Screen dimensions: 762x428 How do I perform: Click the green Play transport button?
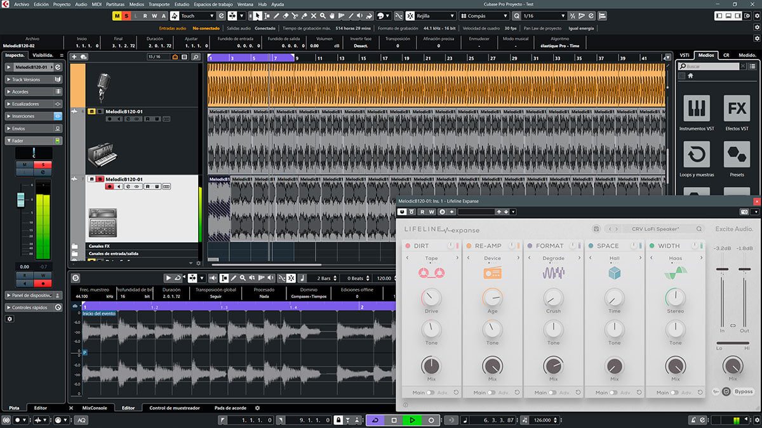pos(412,420)
